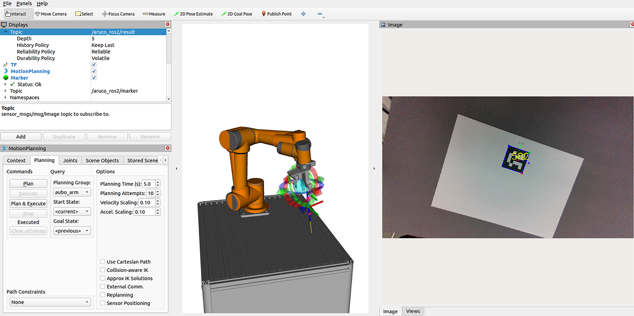Click the Publish Point tool
The width and height of the screenshot is (634, 316).
click(x=276, y=14)
